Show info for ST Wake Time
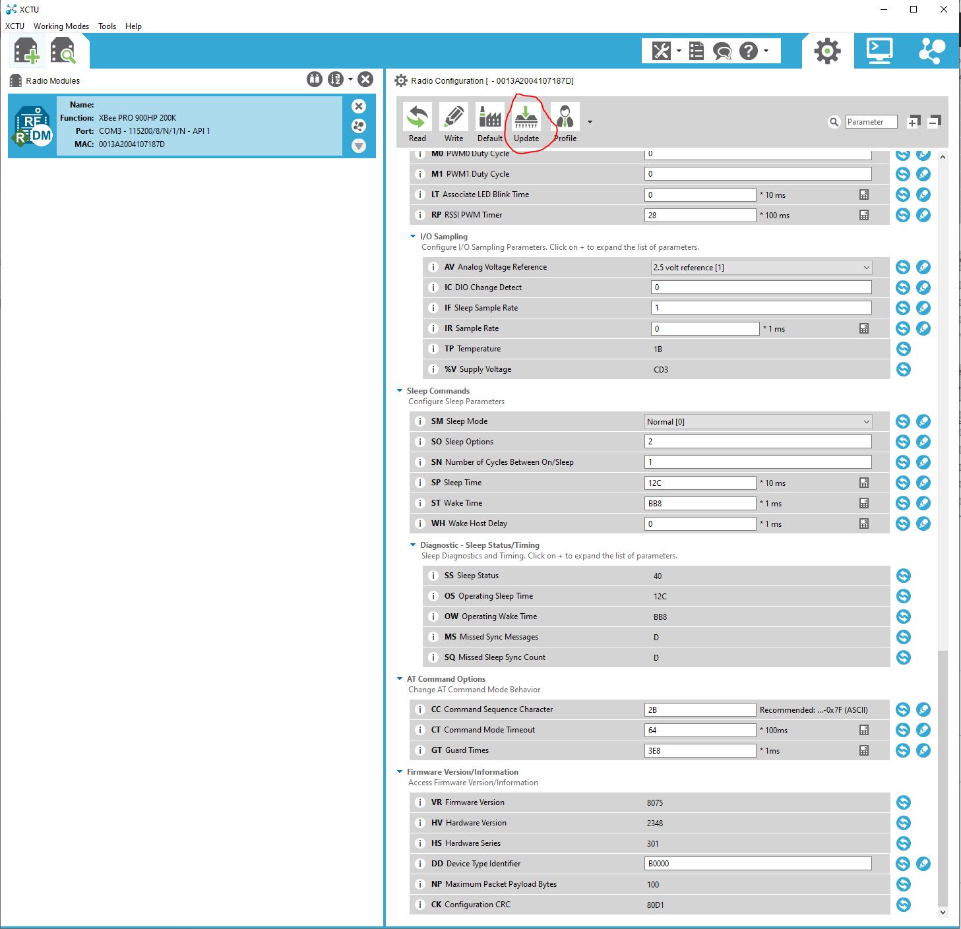 [420, 503]
